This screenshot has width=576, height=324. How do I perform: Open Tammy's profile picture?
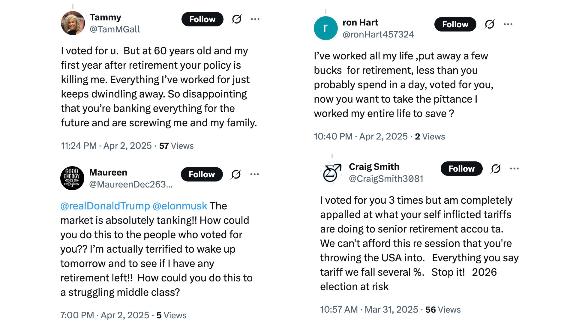(73, 23)
